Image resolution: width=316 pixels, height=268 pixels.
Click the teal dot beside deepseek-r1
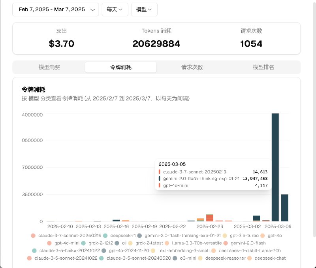(105, 236)
